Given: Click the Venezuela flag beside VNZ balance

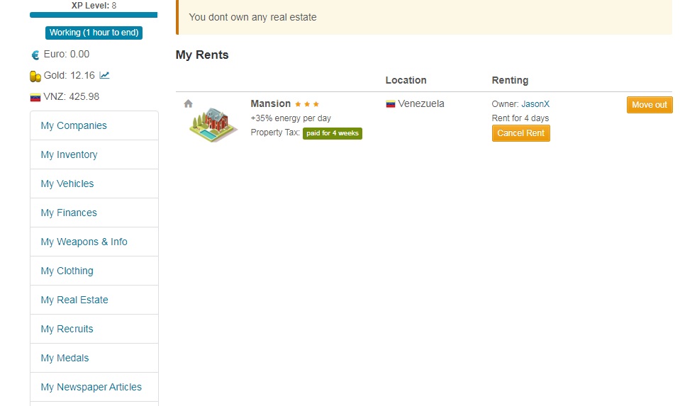Looking at the screenshot, I should pyautogui.click(x=35, y=97).
